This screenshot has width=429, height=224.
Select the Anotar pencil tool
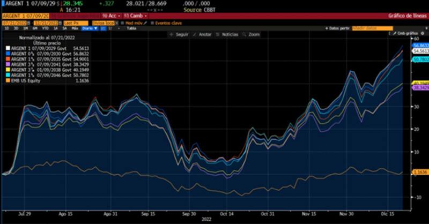[193, 34]
